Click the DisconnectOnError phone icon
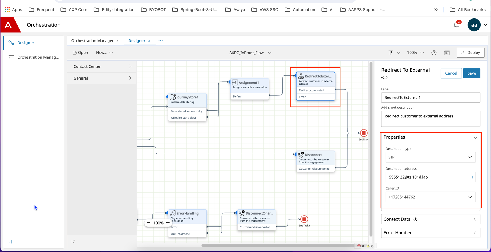 tap(242, 213)
